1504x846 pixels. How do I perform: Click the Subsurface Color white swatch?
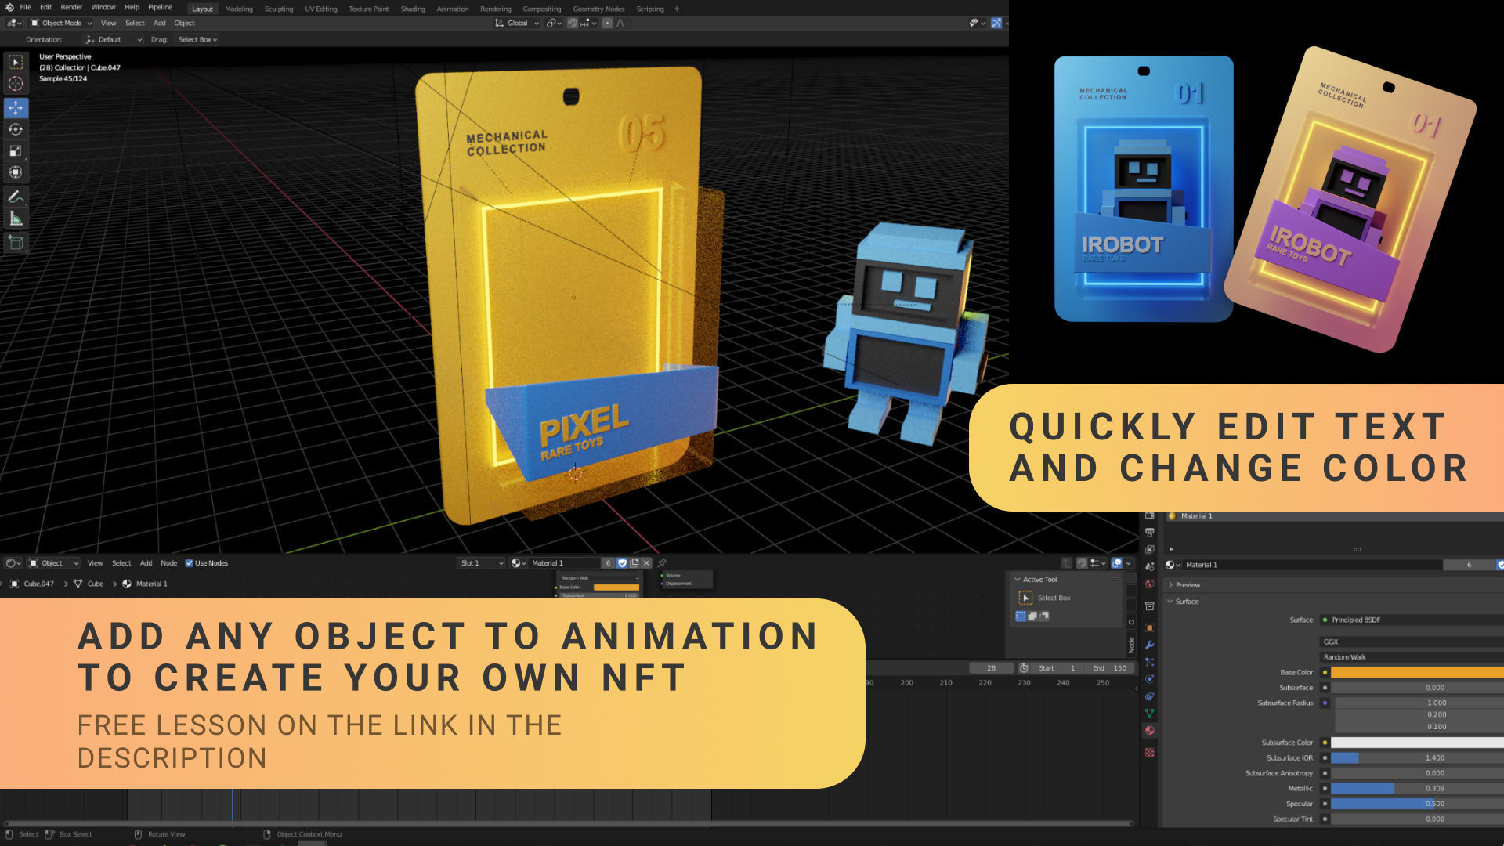(x=1417, y=743)
